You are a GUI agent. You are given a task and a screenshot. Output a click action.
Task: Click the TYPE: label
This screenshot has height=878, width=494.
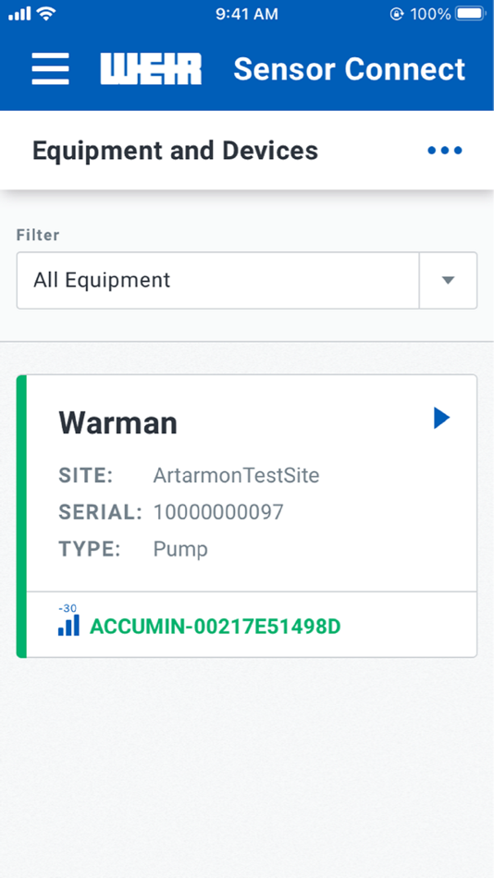click(x=90, y=549)
